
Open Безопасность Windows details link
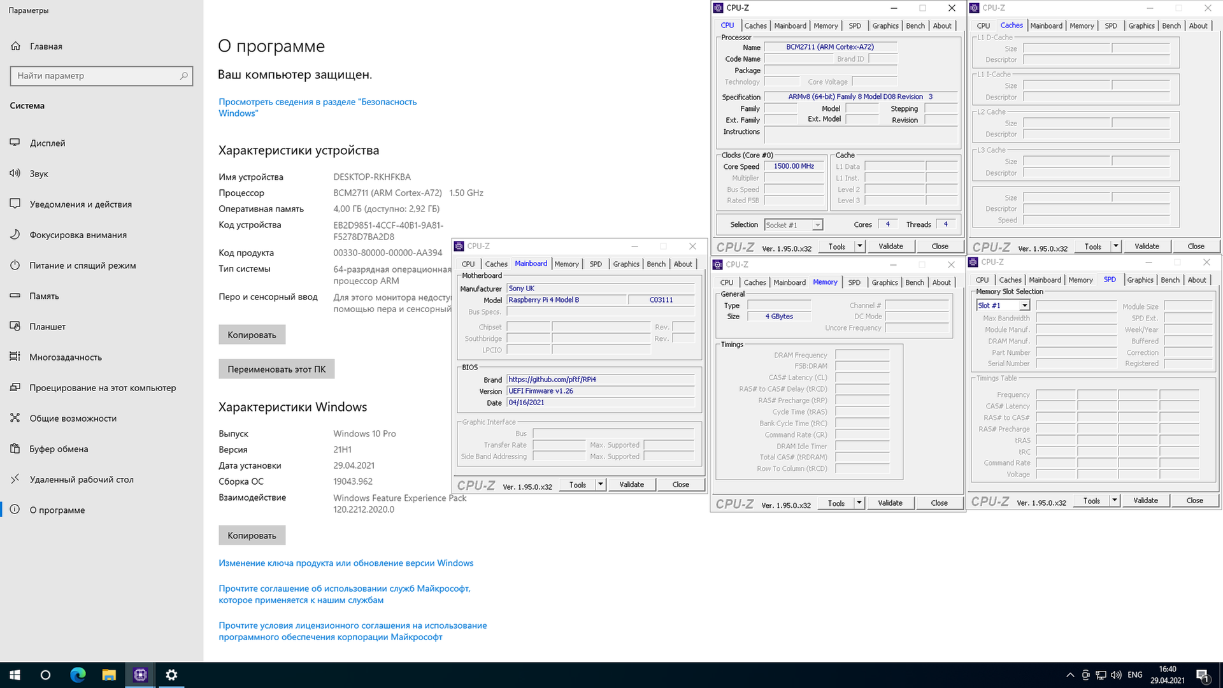tap(318, 108)
